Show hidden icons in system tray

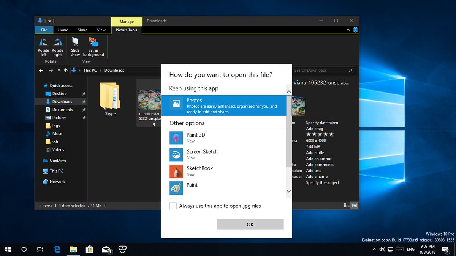[x=374, y=249]
